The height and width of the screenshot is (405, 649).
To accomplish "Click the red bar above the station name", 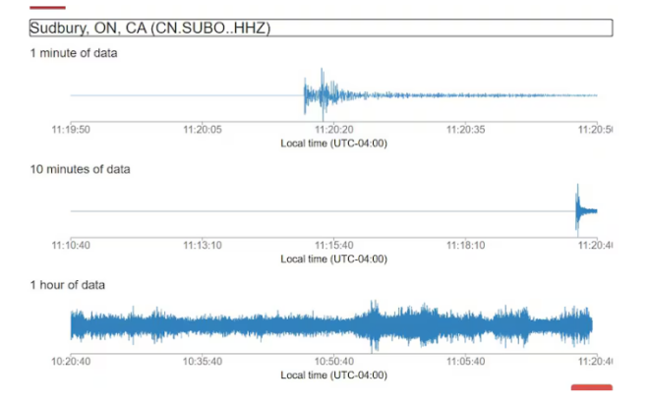I will pyautogui.click(x=47, y=8).
